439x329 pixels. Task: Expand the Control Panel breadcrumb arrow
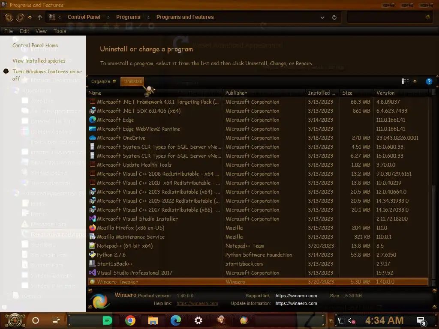[x=108, y=17]
